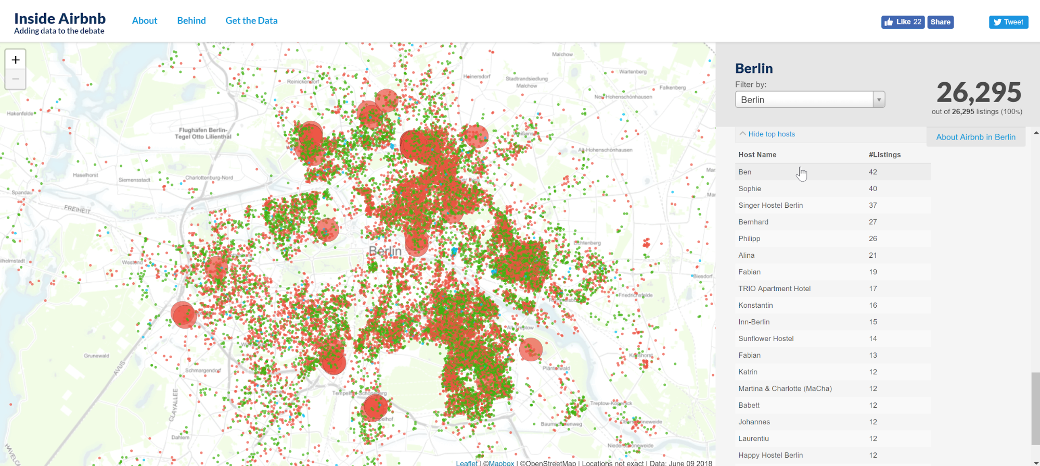Viewport: 1040px width, 466px height.
Task: Click large red circle near Grunewald
Action: [x=183, y=314]
